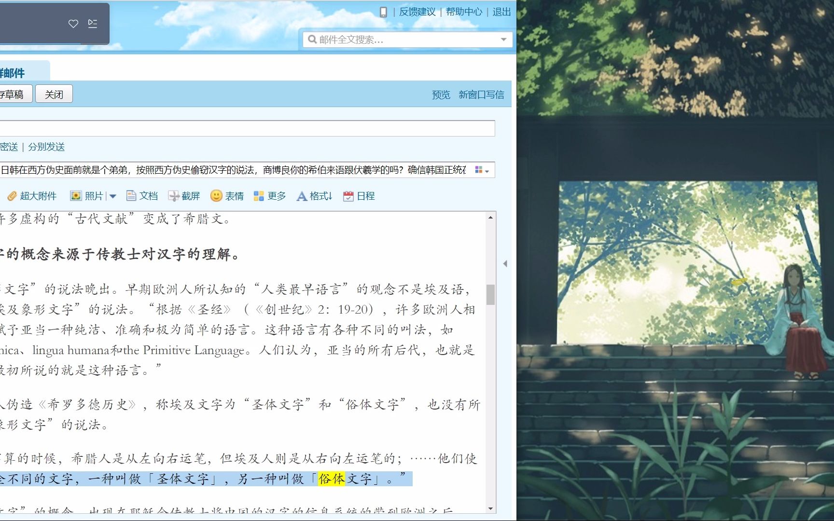Click the 截屏 screenshot icon

[x=173, y=196]
